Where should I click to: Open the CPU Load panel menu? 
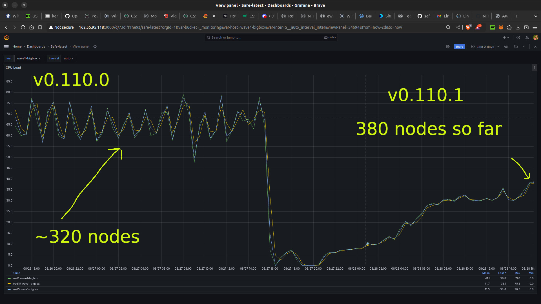(x=534, y=68)
